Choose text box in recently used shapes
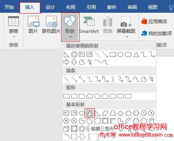Viewport: 174px width, 141px height. pos(82,54)
